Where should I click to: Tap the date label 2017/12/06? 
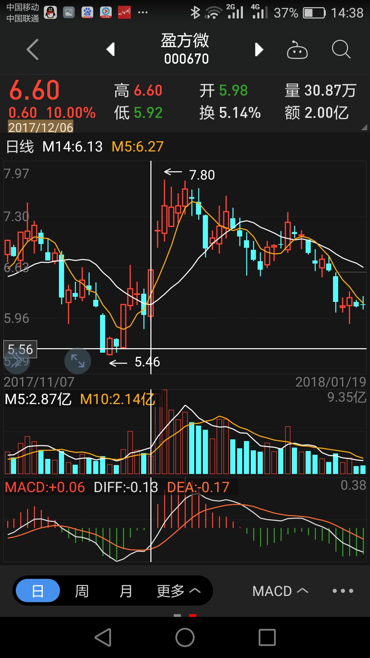(x=41, y=127)
